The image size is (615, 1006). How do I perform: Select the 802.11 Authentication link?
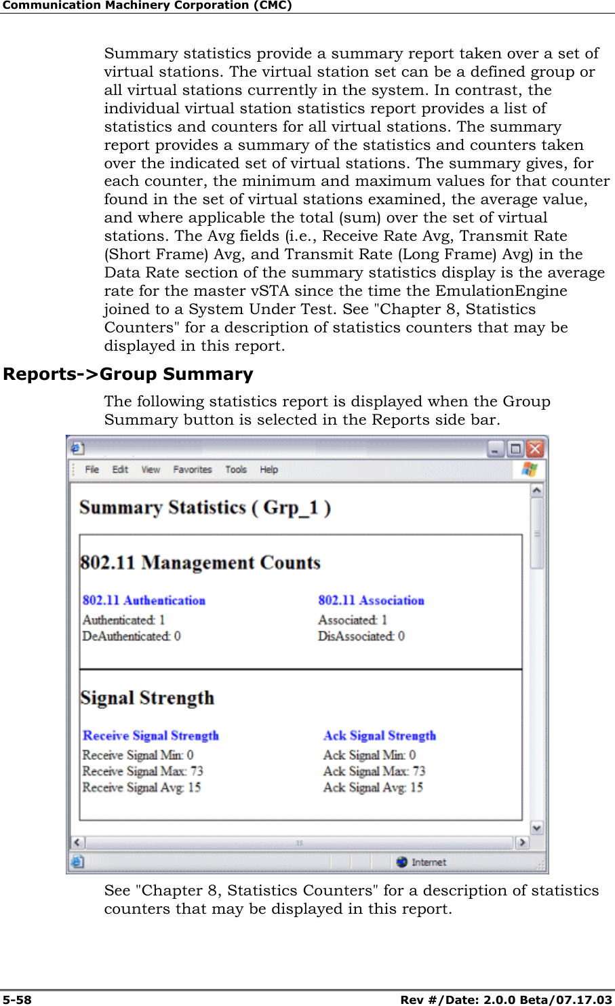pyautogui.click(x=144, y=600)
